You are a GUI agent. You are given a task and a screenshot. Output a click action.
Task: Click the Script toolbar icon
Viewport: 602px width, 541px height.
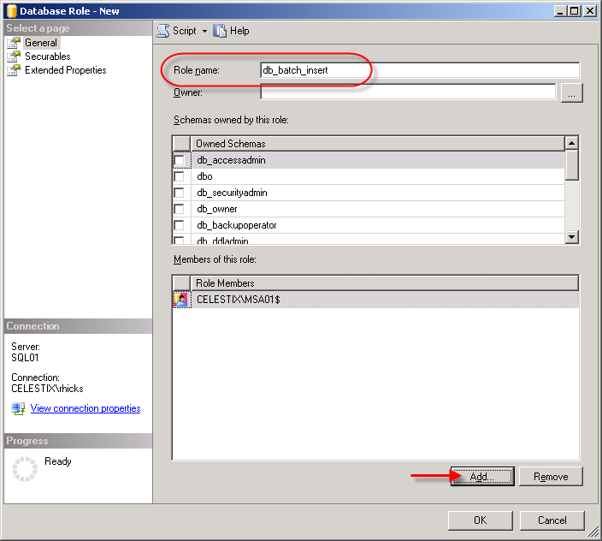(x=162, y=31)
